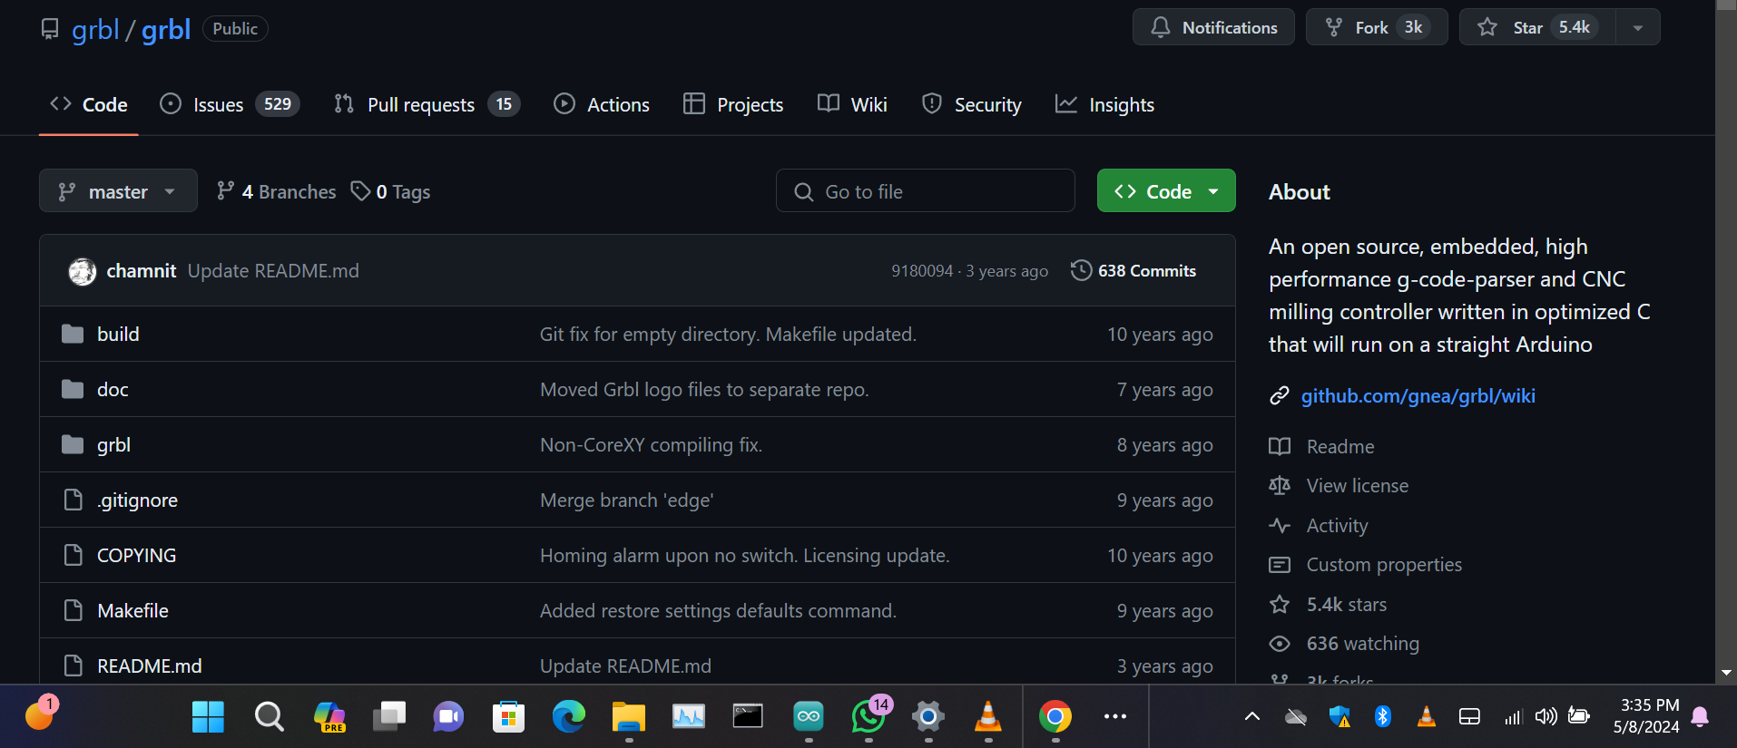Open the github.com/gnea/grbl/wiki link

pos(1418,395)
